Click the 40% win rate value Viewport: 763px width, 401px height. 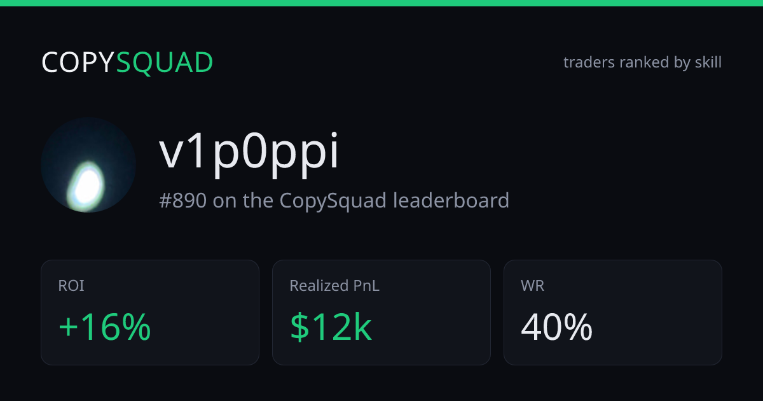pyautogui.click(x=556, y=327)
